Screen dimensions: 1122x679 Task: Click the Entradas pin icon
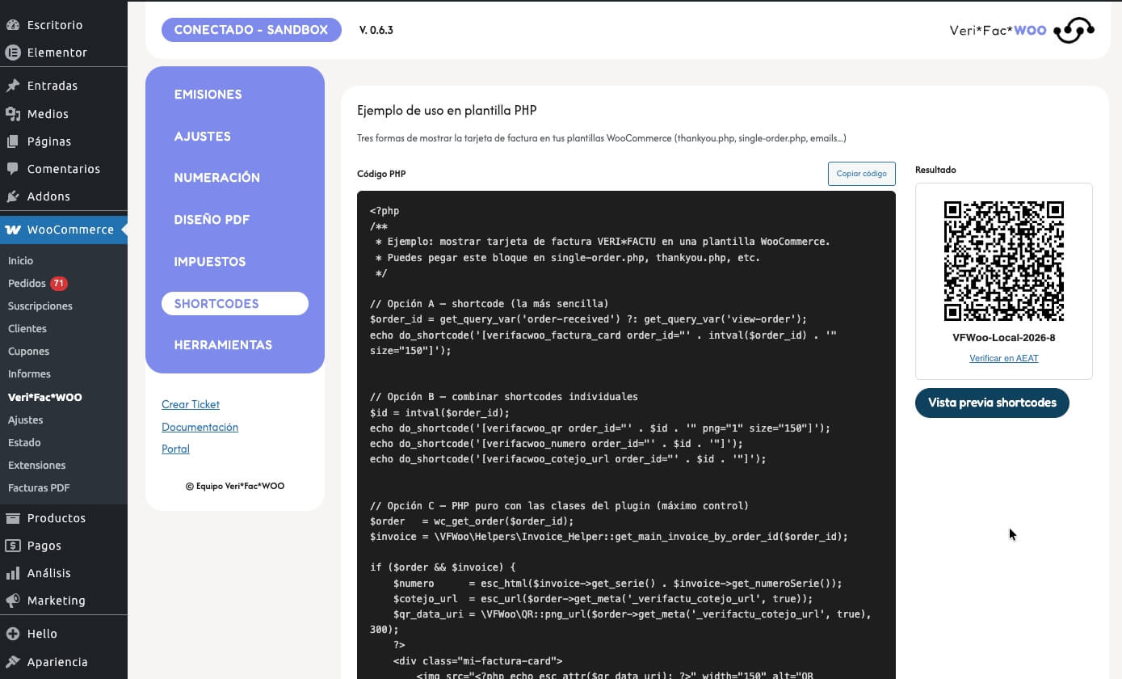pos(13,86)
